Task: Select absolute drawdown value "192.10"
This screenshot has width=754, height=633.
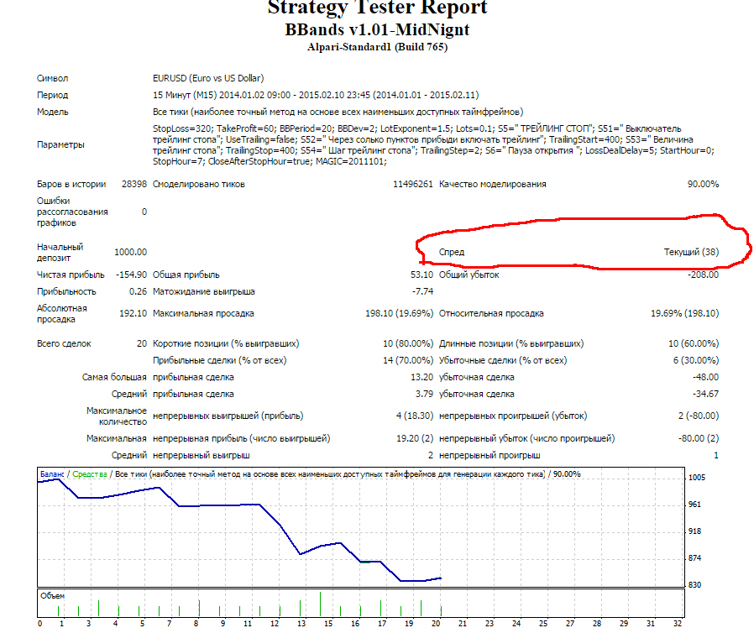Action: 133,313
